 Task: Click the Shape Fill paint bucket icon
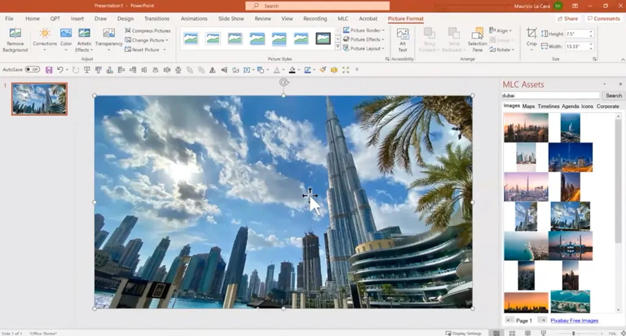tap(292, 70)
